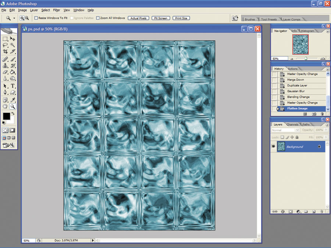The height and width of the screenshot is (248, 331).
Task: Open the blending mode Normal dropdown
Action: [285, 130]
